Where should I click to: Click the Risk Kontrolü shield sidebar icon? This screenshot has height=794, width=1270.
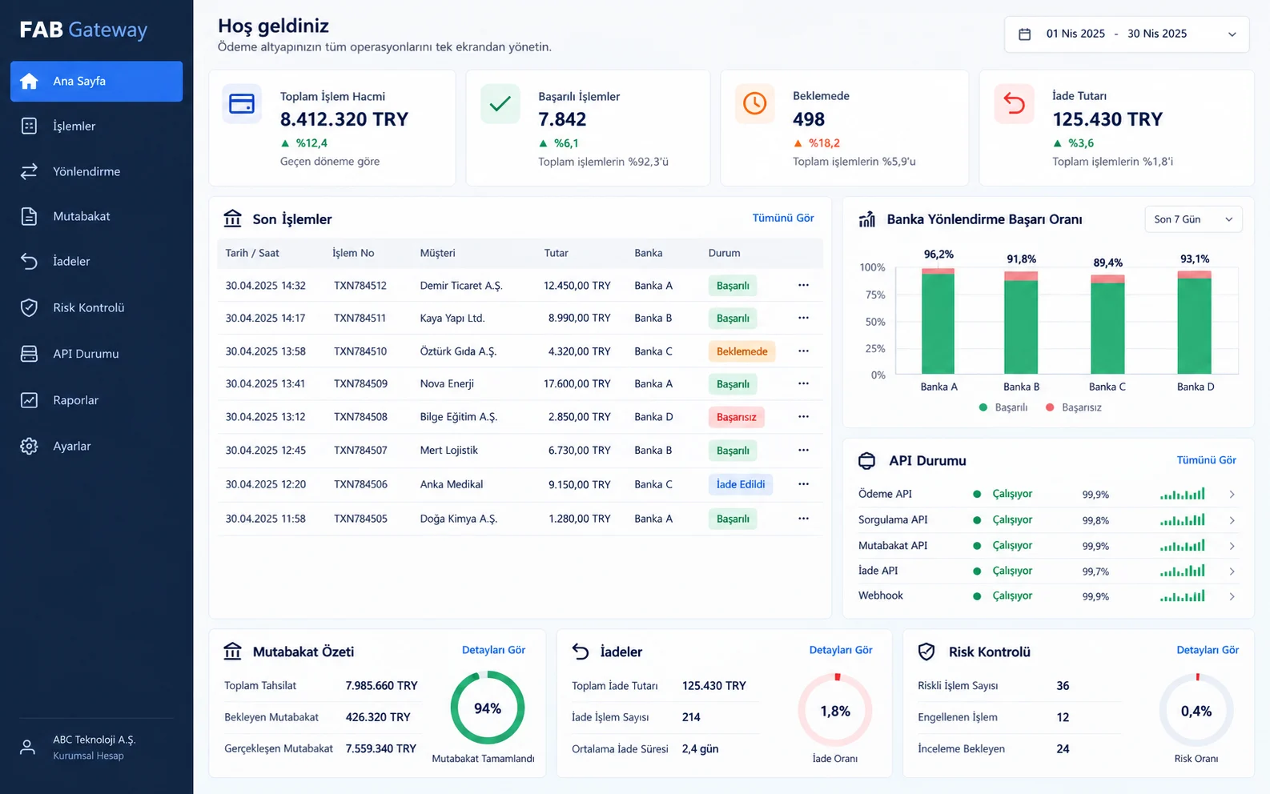[x=29, y=307]
